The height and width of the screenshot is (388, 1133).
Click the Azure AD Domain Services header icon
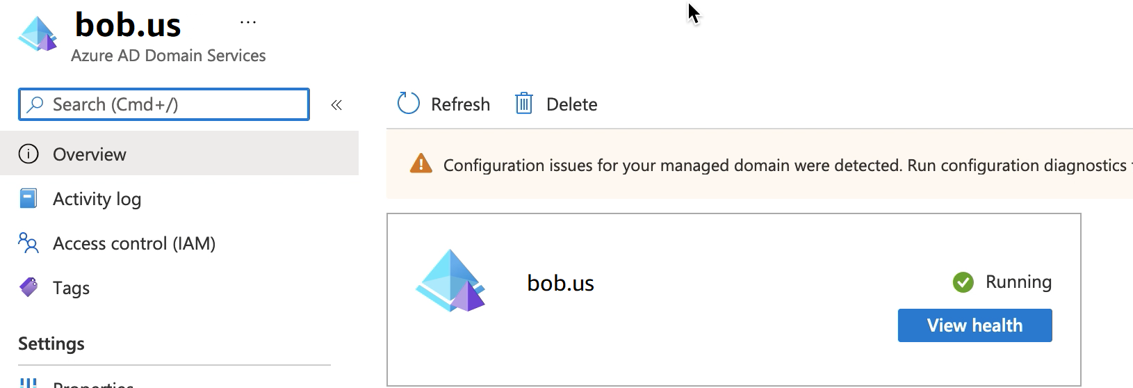coord(38,33)
